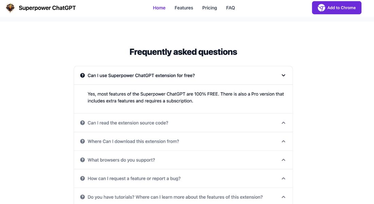
Task: Expand the supported browsers question chevron
Action: pos(283,160)
